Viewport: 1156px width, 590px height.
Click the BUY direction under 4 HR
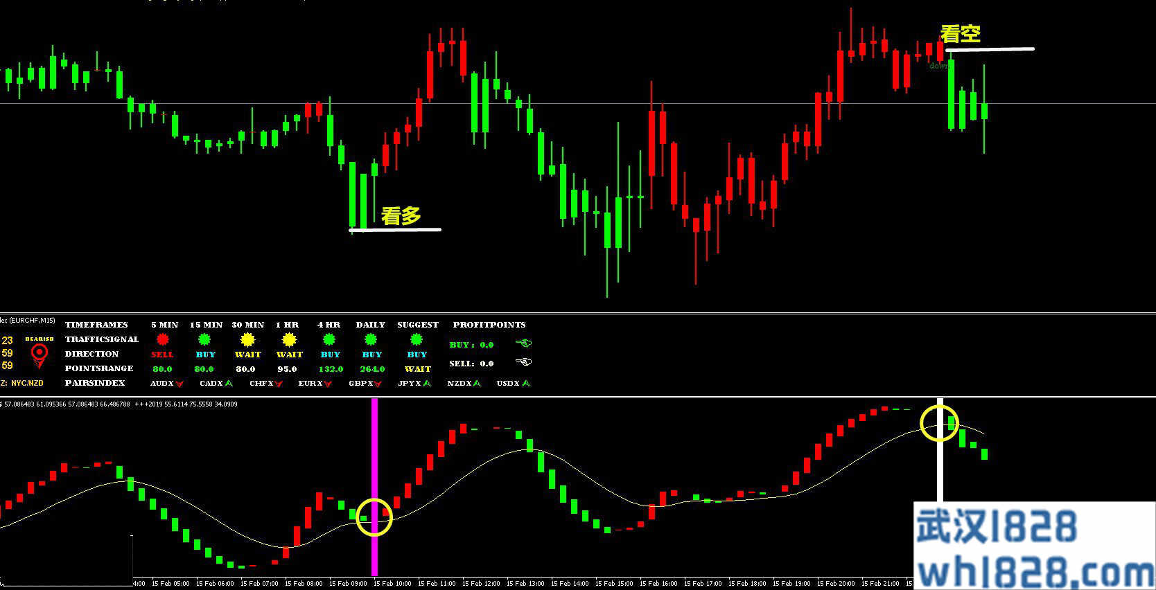tap(331, 355)
